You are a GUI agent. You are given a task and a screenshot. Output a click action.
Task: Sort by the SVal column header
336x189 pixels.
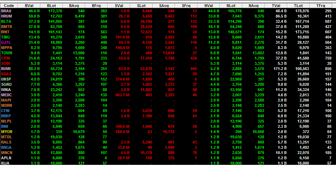(x=119, y=6)
